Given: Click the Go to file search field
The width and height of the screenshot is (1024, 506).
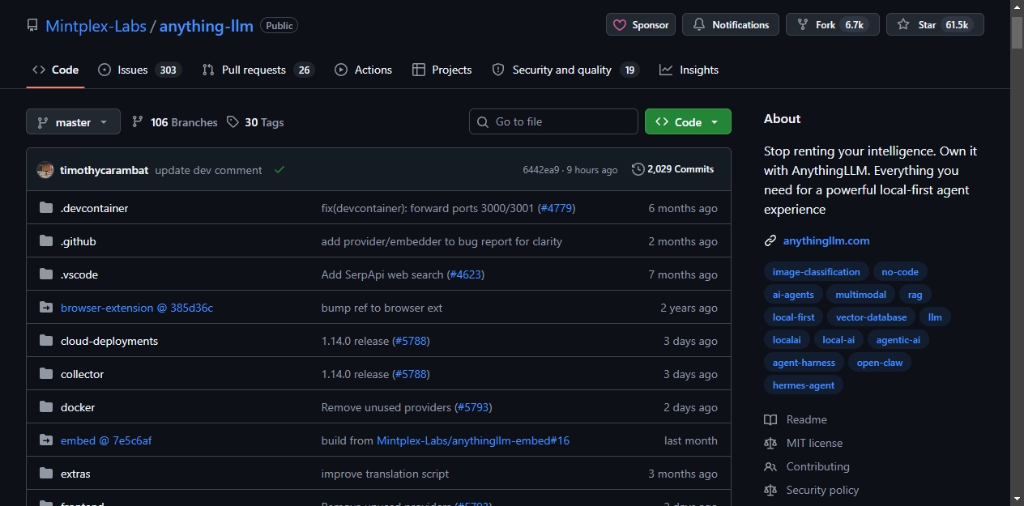Looking at the screenshot, I should [x=553, y=121].
